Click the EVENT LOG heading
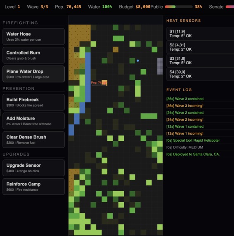This screenshot has height=236, width=234. [x=179, y=90]
